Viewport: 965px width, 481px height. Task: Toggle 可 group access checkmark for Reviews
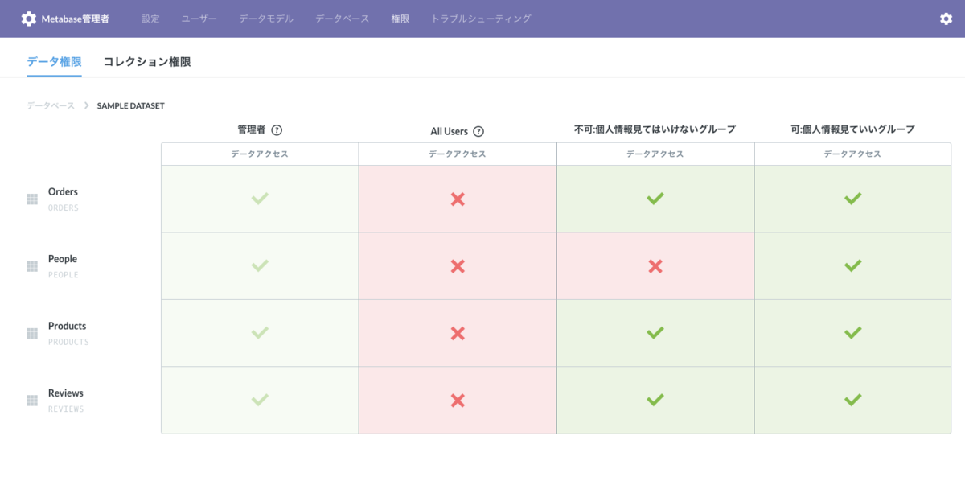853,400
